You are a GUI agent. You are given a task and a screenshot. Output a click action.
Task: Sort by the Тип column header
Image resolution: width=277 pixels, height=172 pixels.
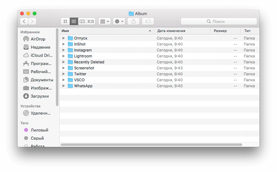click(x=250, y=31)
